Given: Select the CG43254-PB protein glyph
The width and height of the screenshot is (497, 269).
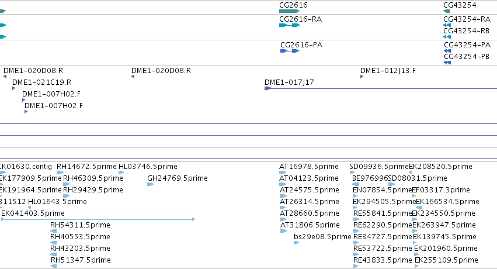Looking at the screenshot, I should coord(447,63).
